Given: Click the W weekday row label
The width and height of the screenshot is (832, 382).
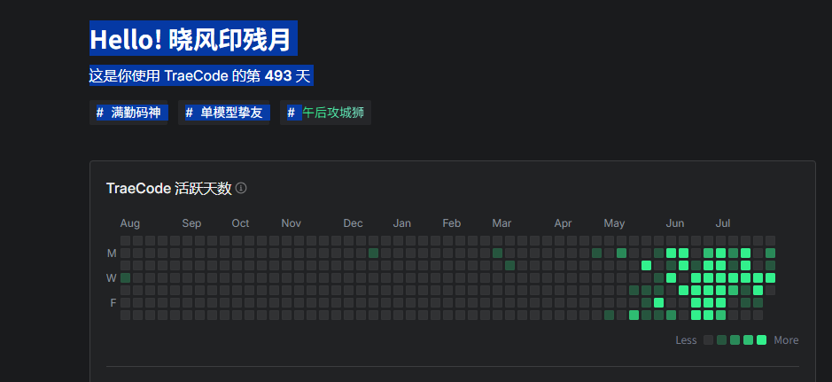Looking at the screenshot, I should coord(112,278).
